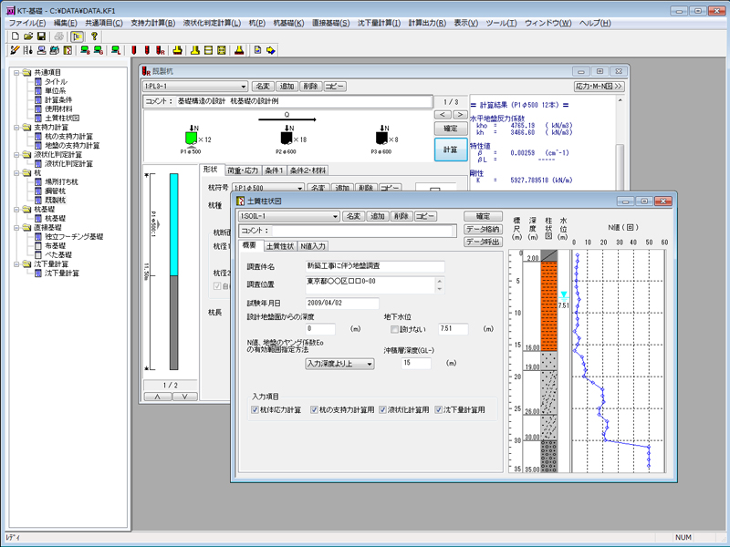Select the 既製杭 tree item icon
Screen dimensions: 730x547
point(37,200)
